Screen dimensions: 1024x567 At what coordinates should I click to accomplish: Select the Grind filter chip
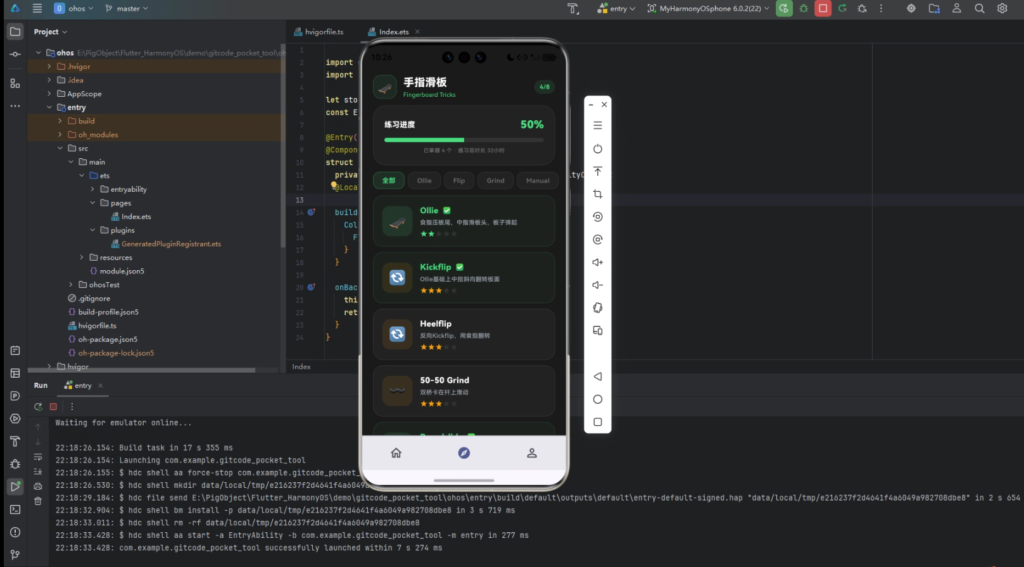pyautogui.click(x=495, y=180)
